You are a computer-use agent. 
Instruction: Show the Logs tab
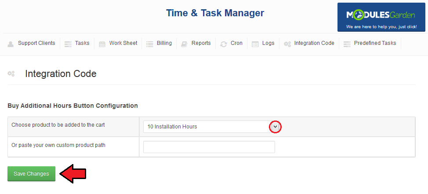pyautogui.click(x=268, y=43)
